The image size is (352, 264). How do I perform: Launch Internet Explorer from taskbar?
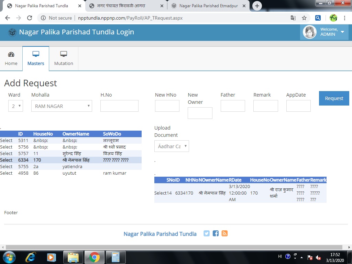point(31,257)
